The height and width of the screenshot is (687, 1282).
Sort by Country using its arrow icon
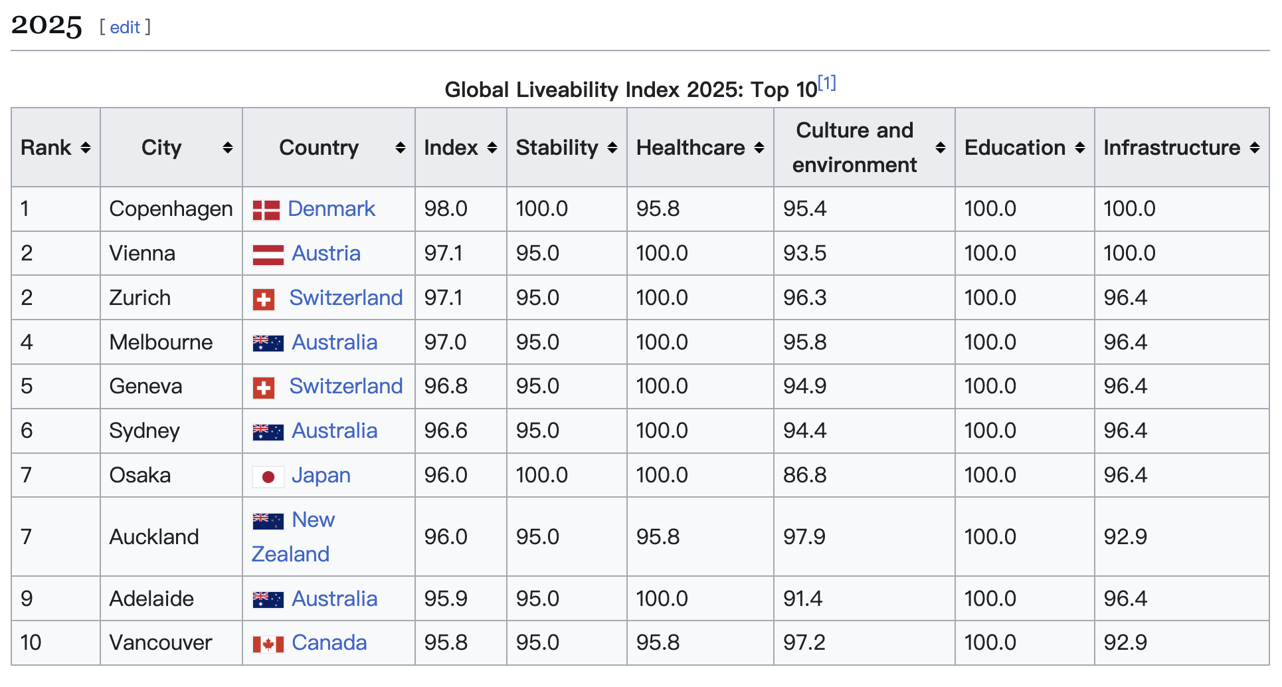point(400,147)
